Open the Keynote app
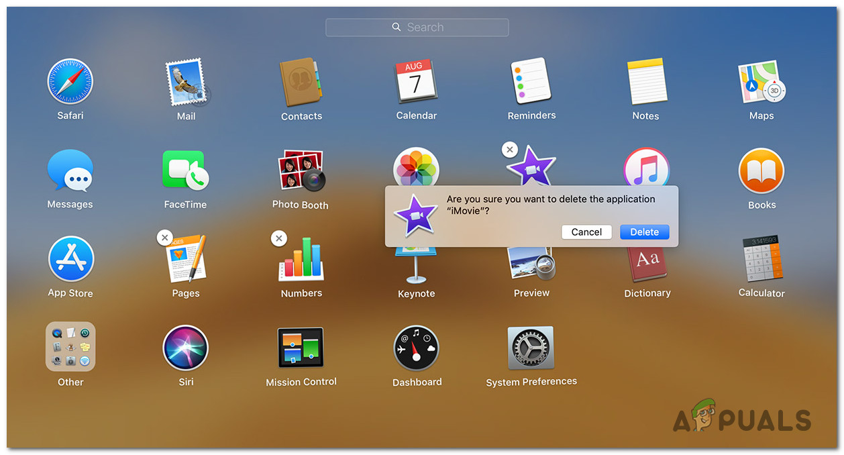Screen dimensions: 844x455 point(417,265)
